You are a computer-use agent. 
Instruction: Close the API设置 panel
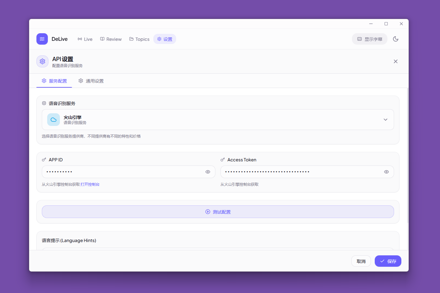(x=396, y=61)
